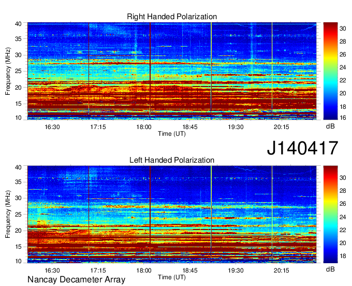Image resolution: width=352 pixels, height=286 pixels.
Task: Click the Left Handed Polarization title
Action: point(172,160)
